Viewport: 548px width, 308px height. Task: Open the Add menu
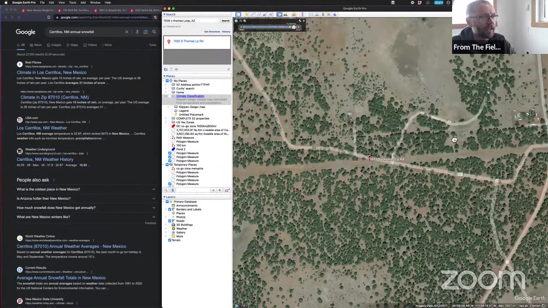[83, 3]
